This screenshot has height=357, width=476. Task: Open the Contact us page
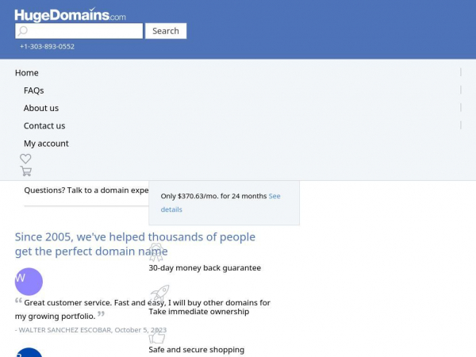point(44,125)
